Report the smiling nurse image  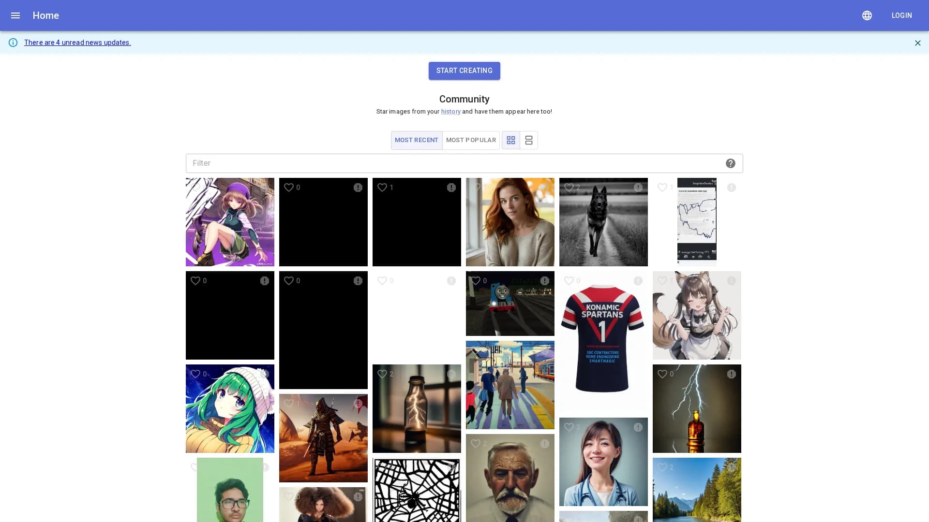pos(638,427)
